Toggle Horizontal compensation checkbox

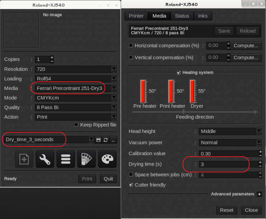point(131,46)
